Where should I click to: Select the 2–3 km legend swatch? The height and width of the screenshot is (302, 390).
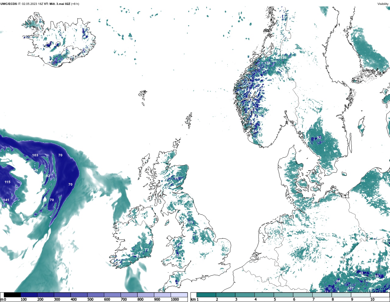tap(225, 295)
